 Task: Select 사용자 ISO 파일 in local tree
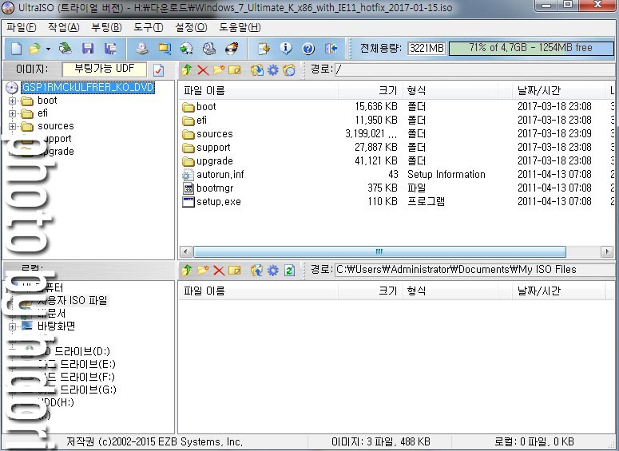tap(72, 301)
